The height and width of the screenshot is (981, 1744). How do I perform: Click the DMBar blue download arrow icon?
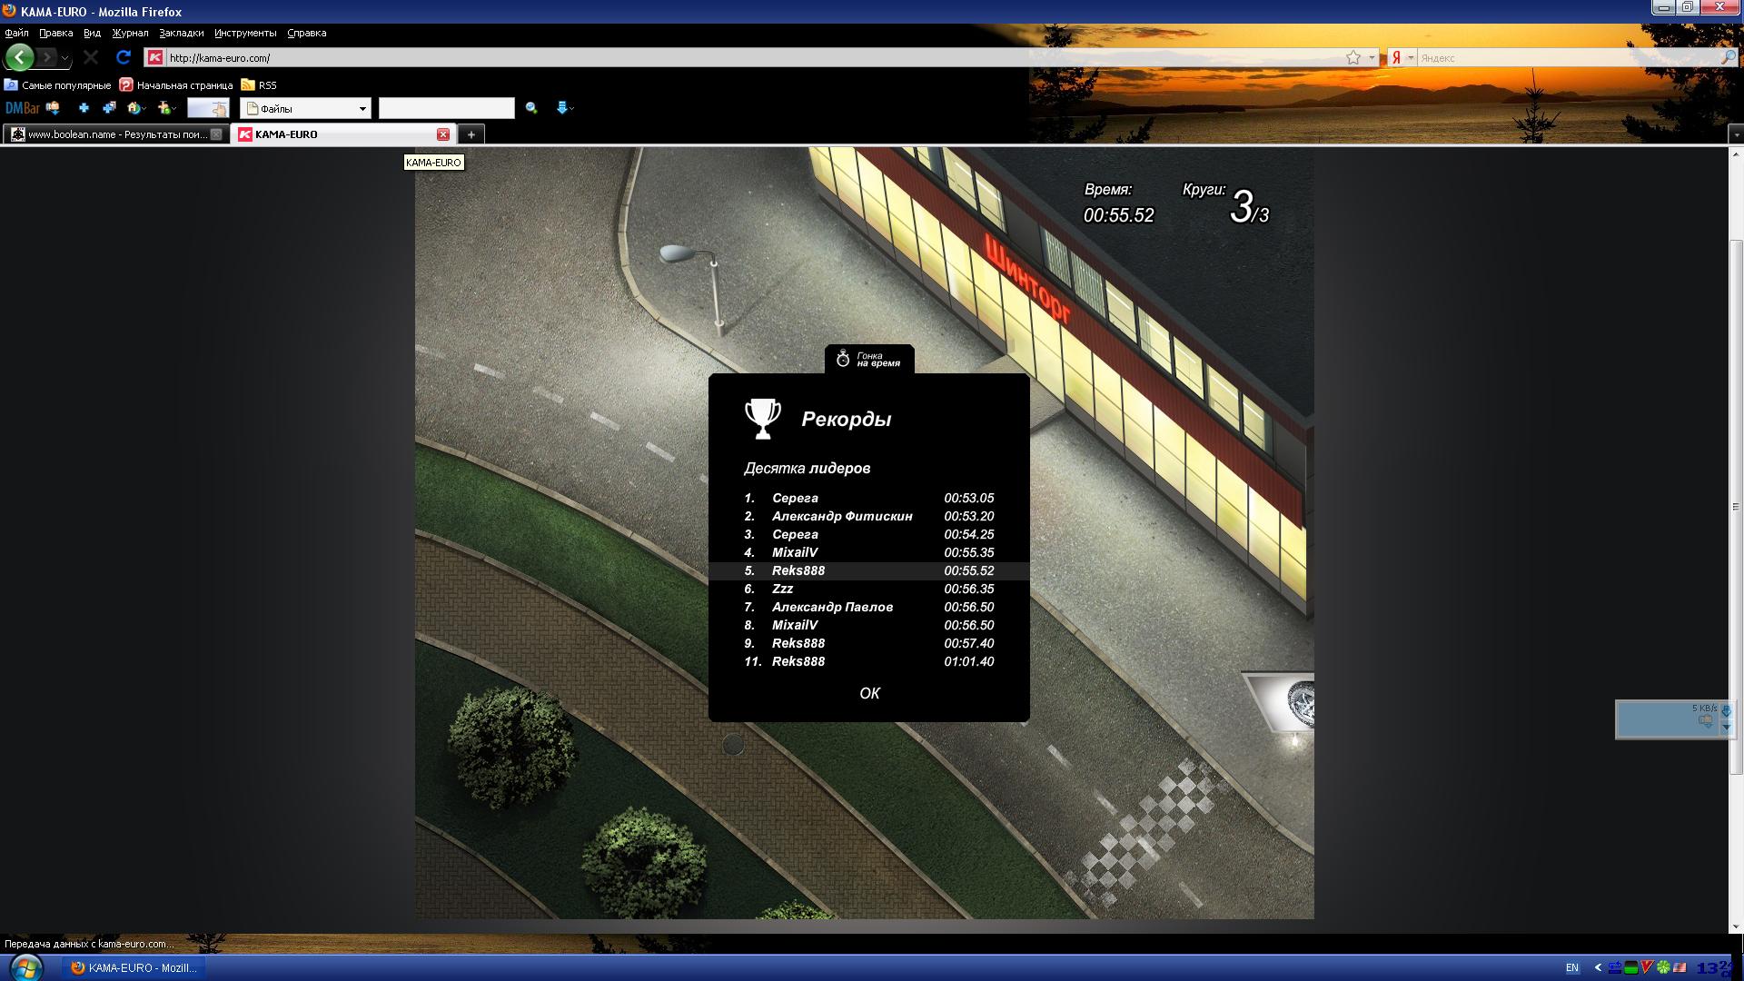[x=561, y=108]
